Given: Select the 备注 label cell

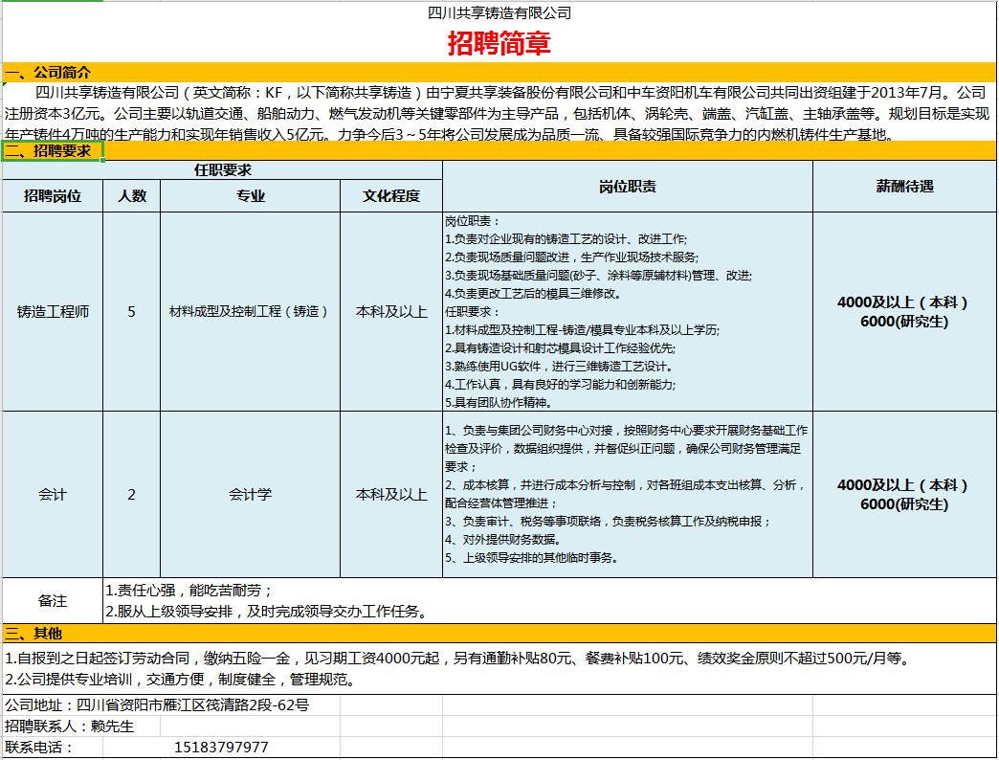Looking at the screenshot, I should pyautogui.click(x=53, y=601).
